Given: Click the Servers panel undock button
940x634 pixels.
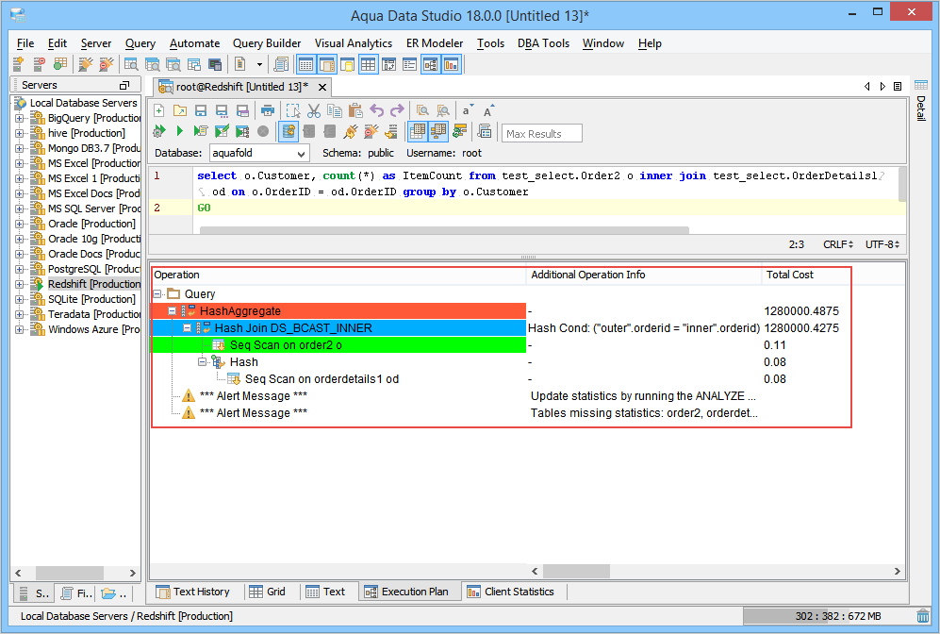Looking at the screenshot, I should coord(124,85).
